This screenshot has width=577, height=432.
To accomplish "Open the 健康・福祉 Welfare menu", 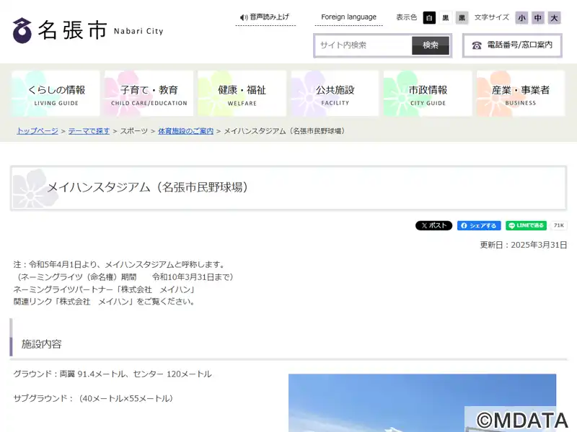I will pos(242,94).
